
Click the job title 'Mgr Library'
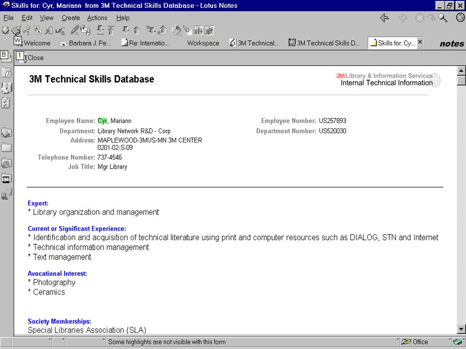coord(112,167)
